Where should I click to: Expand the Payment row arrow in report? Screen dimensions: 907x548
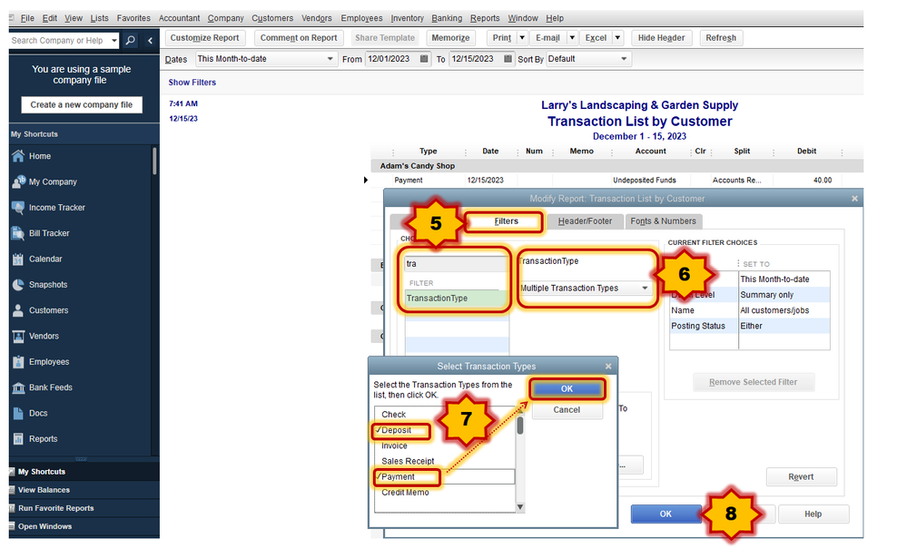366,181
